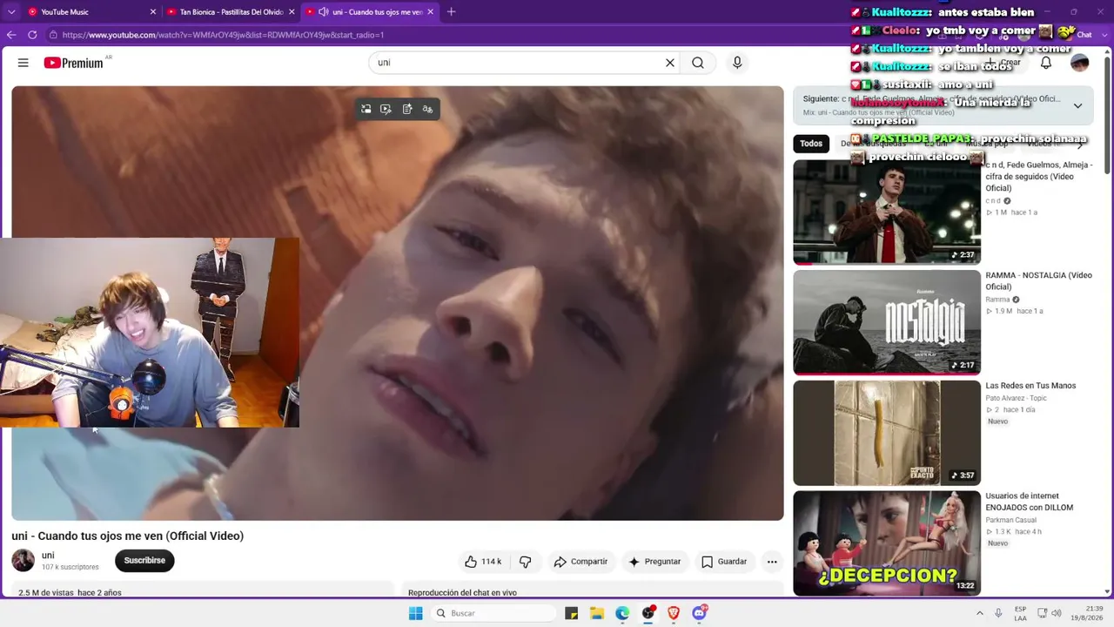Show hidden system tray icons
The height and width of the screenshot is (627, 1114).
click(x=980, y=613)
